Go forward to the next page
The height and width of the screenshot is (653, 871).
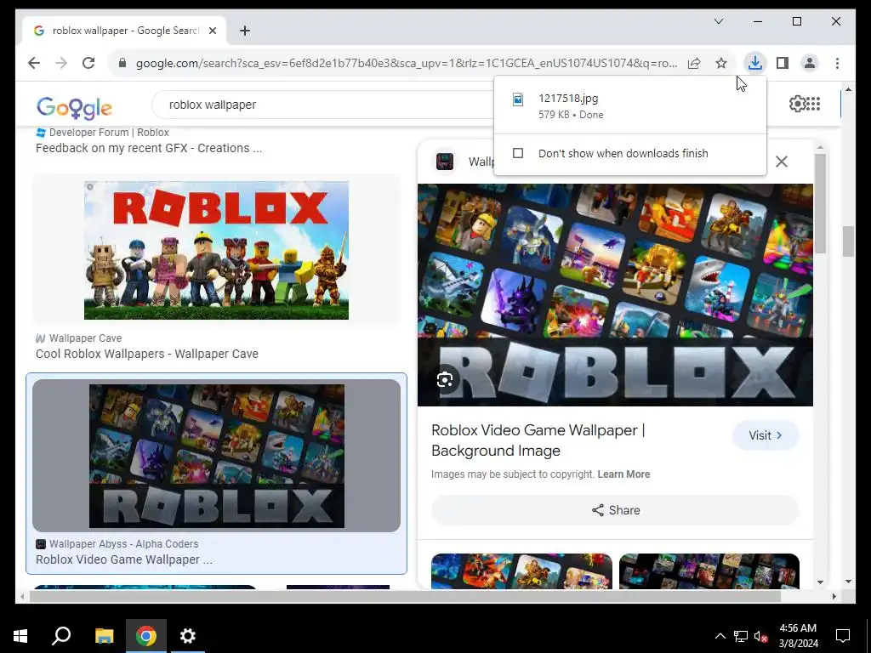pyautogui.click(x=61, y=63)
